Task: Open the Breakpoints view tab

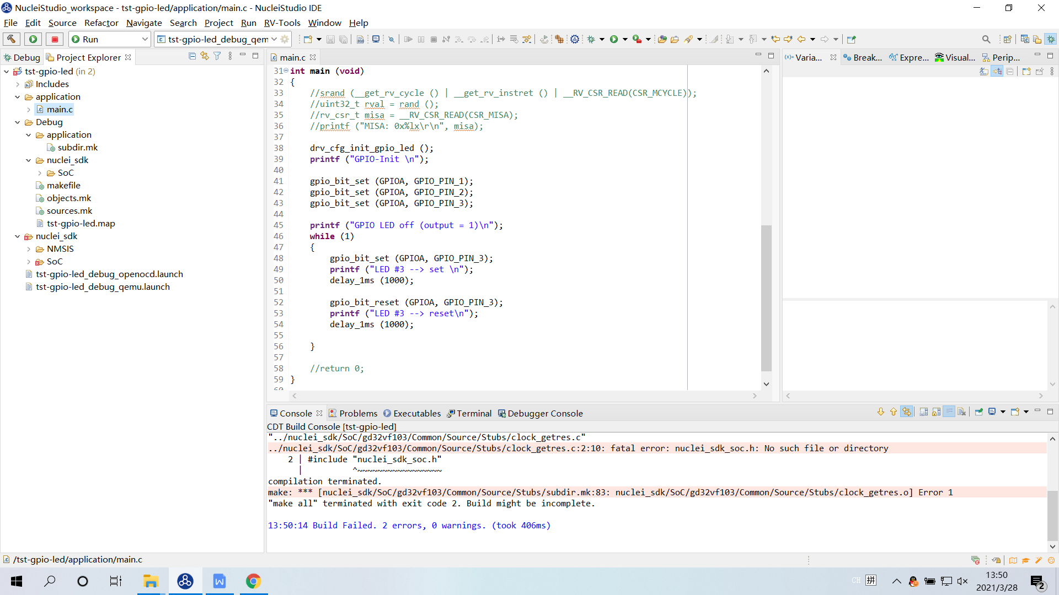Action: coord(863,57)
